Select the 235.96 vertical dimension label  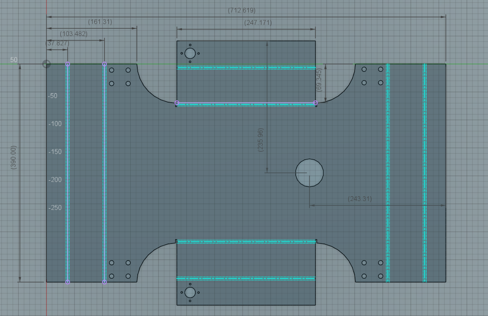coord(260,139)
